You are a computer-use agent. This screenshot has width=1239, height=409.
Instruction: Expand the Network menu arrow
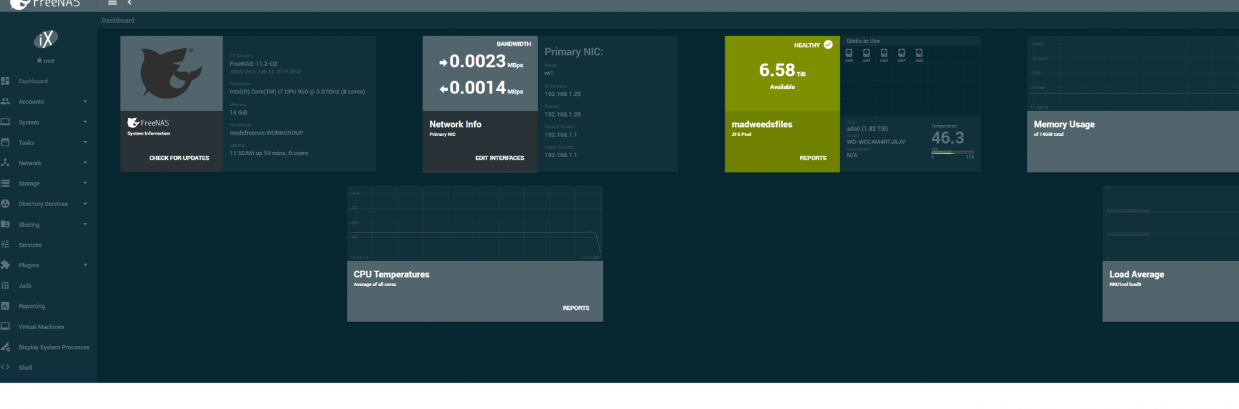tap(85, 163)
